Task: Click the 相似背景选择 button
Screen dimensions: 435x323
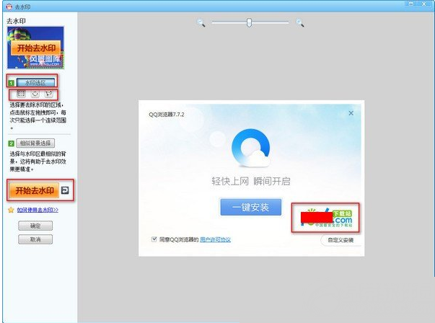Action: [x=35, y=143]
